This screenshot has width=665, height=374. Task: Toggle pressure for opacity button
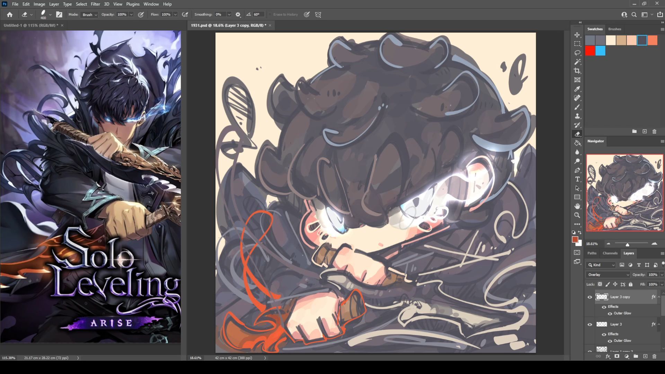pyautogui.click(x=141, y=15)
